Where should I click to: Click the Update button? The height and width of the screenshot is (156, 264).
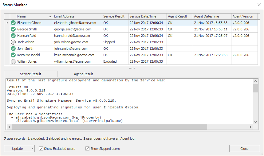17,149
